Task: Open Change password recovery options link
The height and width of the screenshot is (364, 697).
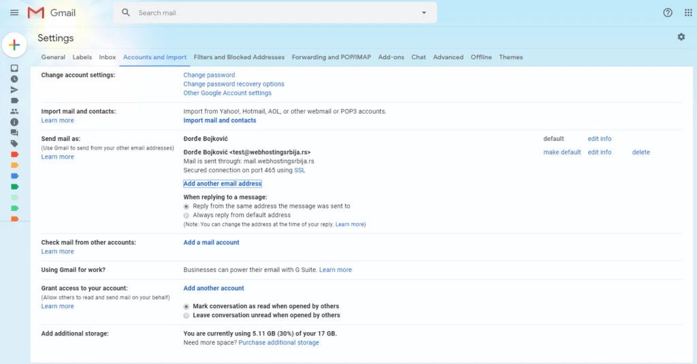Action: pyautogui.click(x=234, y=84)
